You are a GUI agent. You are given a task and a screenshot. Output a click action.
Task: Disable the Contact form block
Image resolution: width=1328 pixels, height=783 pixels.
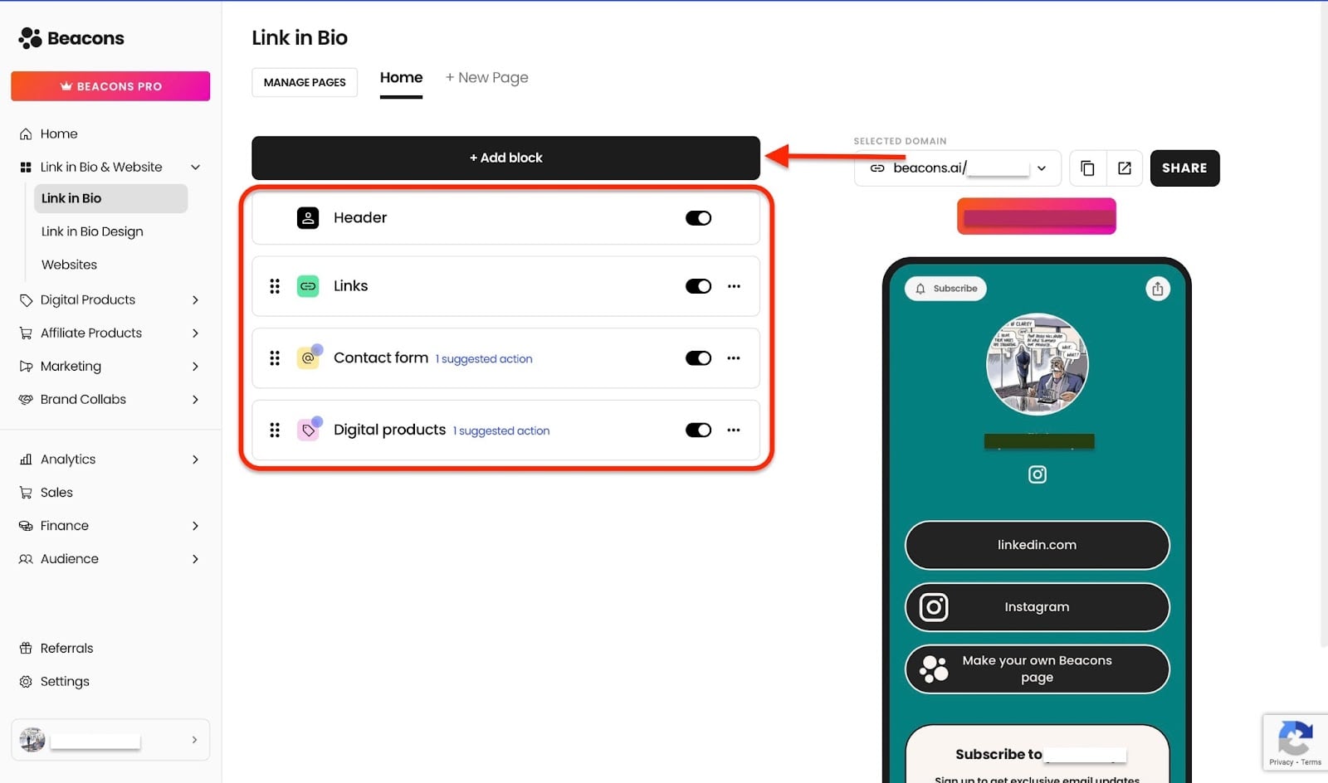coord(698,358)
